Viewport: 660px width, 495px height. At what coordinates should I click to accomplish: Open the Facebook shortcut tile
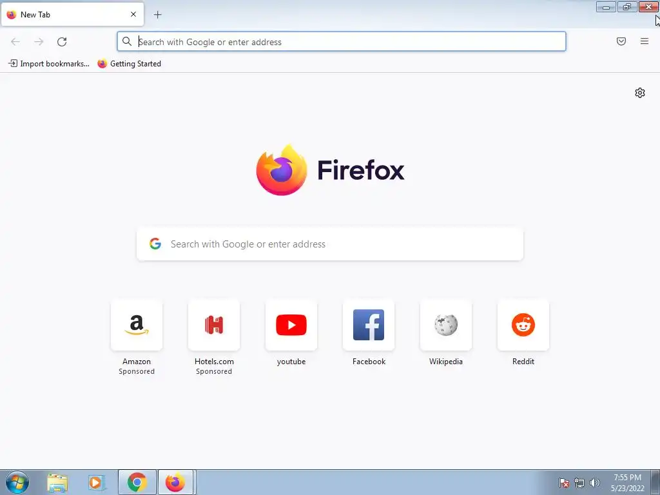coord(369,325)
